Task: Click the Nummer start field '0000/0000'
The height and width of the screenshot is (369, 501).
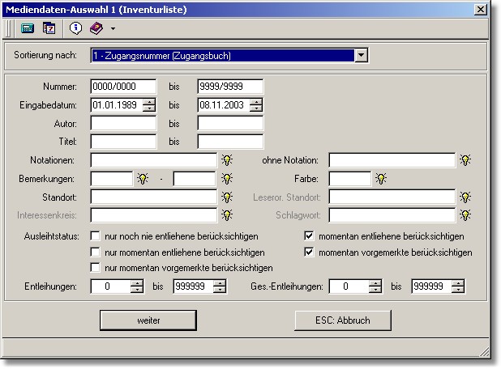Action: [x=123, y=87]
